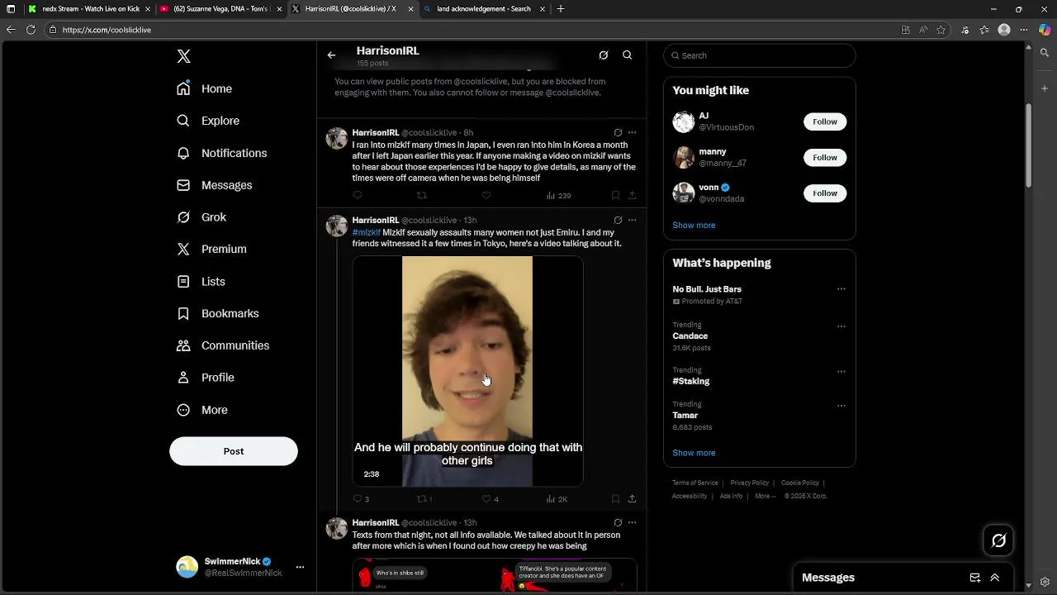Open more options on the 8h post

click(x=632, y=132)
